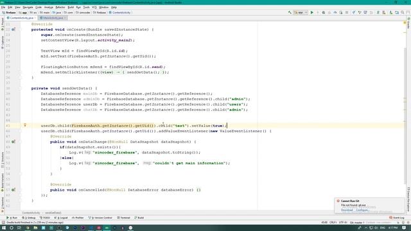Open the app run configuration dropdown
The image size is (411, 231).
coord(301,12)
